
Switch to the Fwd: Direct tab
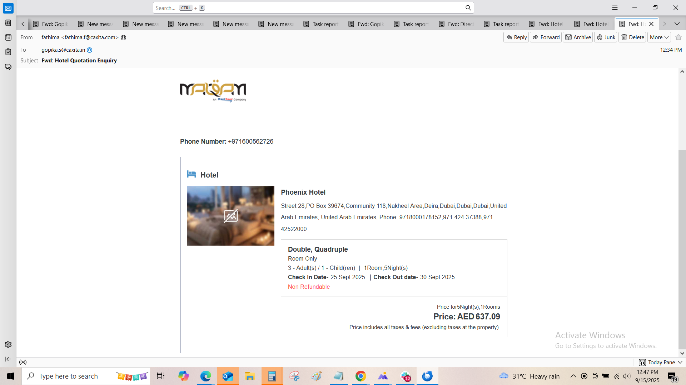[457, 24]
